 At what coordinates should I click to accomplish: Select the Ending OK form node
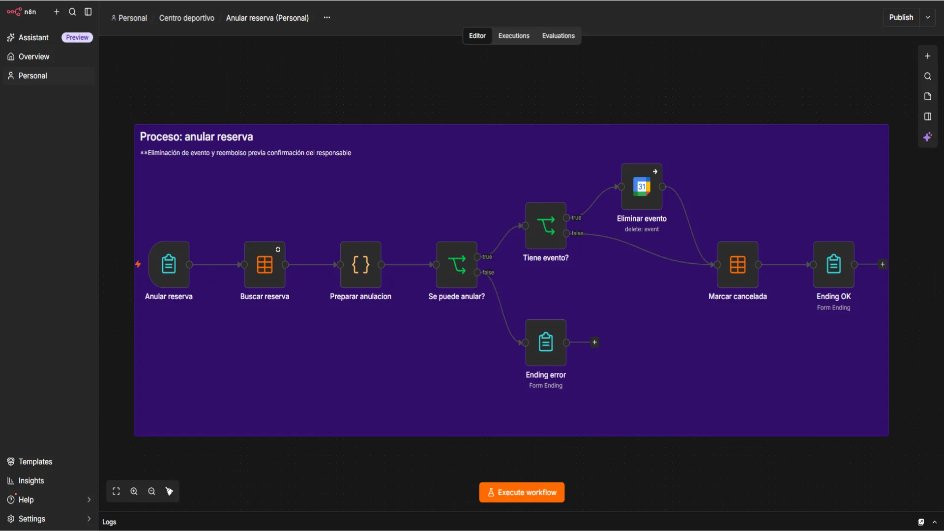click(833, 264)
